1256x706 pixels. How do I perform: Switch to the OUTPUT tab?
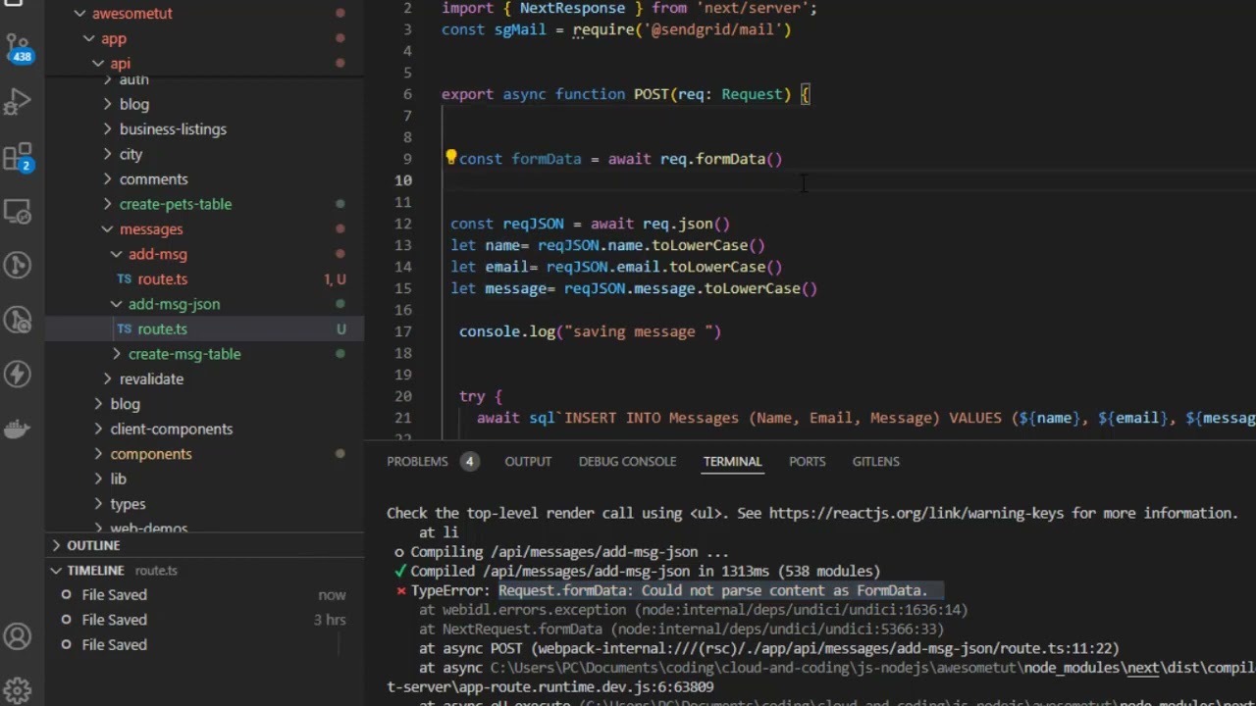[x=528, y=461]
